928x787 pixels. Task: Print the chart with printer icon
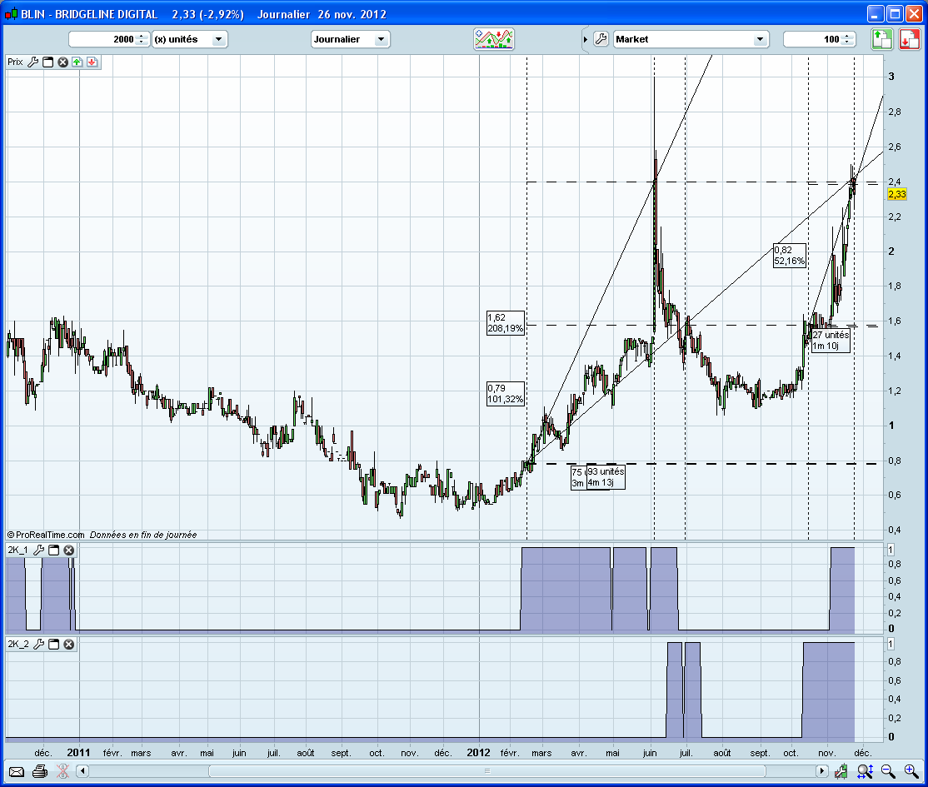(39, 771)
